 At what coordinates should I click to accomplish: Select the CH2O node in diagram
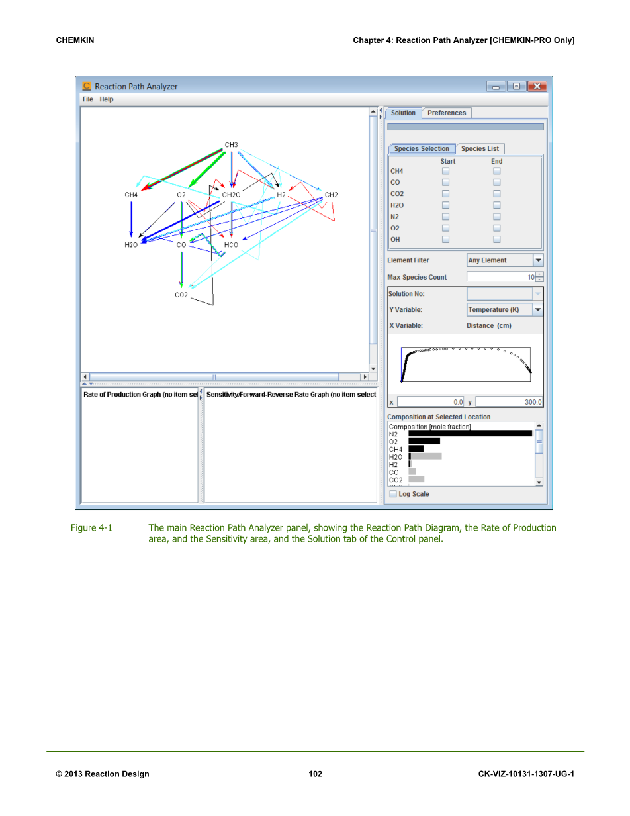(231, 195)
